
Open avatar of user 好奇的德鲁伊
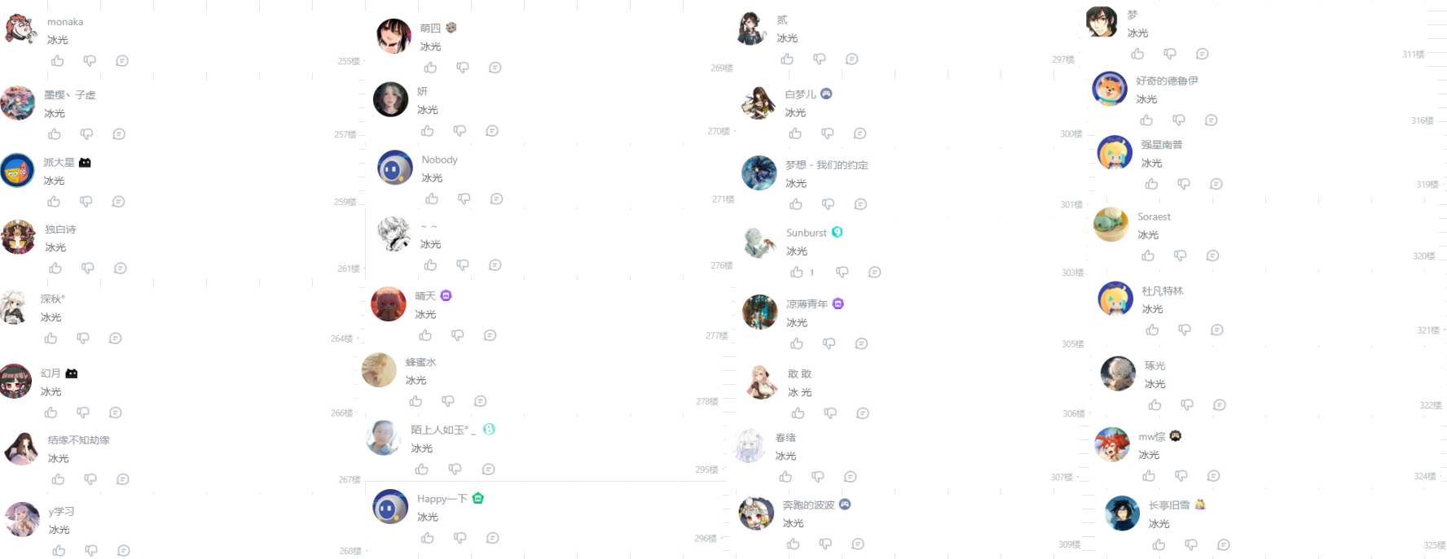pos(1110,89)
